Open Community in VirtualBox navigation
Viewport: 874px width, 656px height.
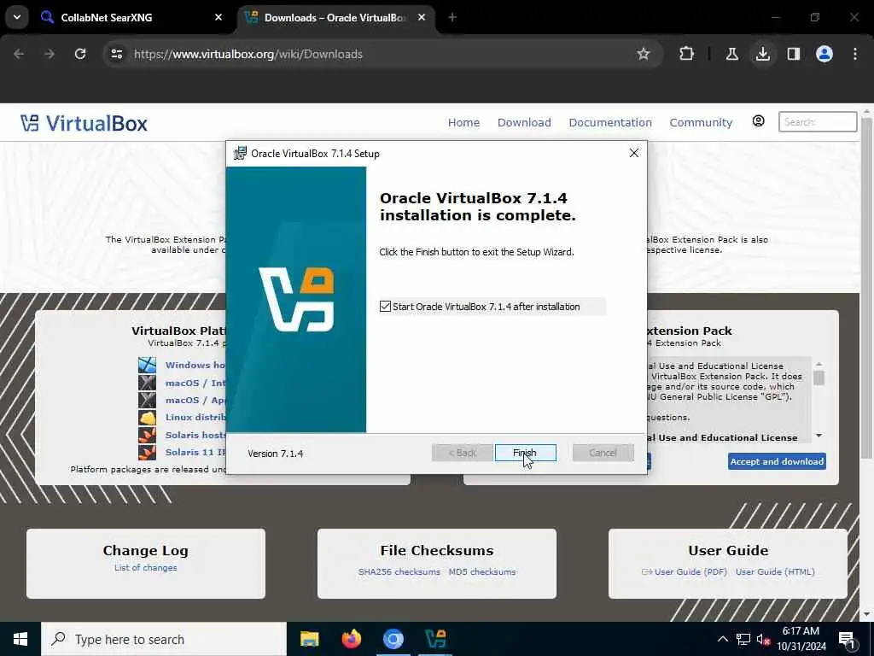click(701, 122)
